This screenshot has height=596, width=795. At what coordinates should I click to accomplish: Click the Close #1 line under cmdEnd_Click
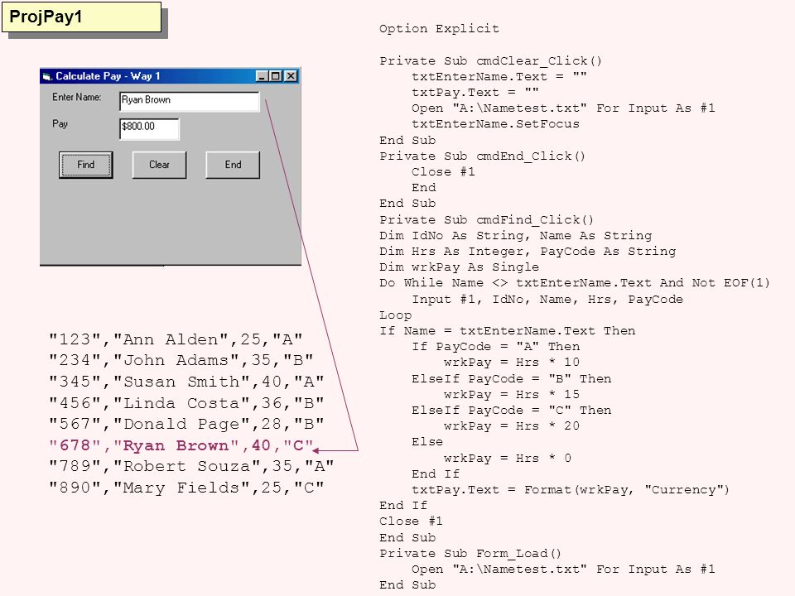coord(443,172)
